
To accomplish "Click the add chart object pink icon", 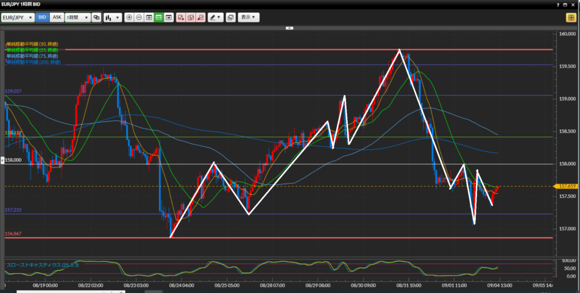I will tap(181, 18).
